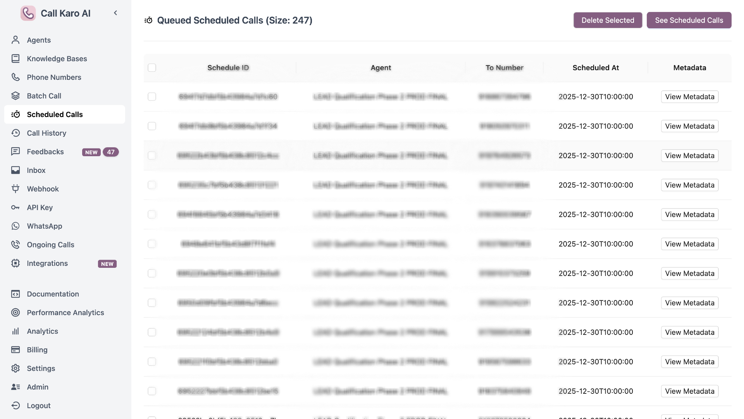View Metadata for the first scheduled call
Screen dimensions: 744x419
tap(689, 97)
